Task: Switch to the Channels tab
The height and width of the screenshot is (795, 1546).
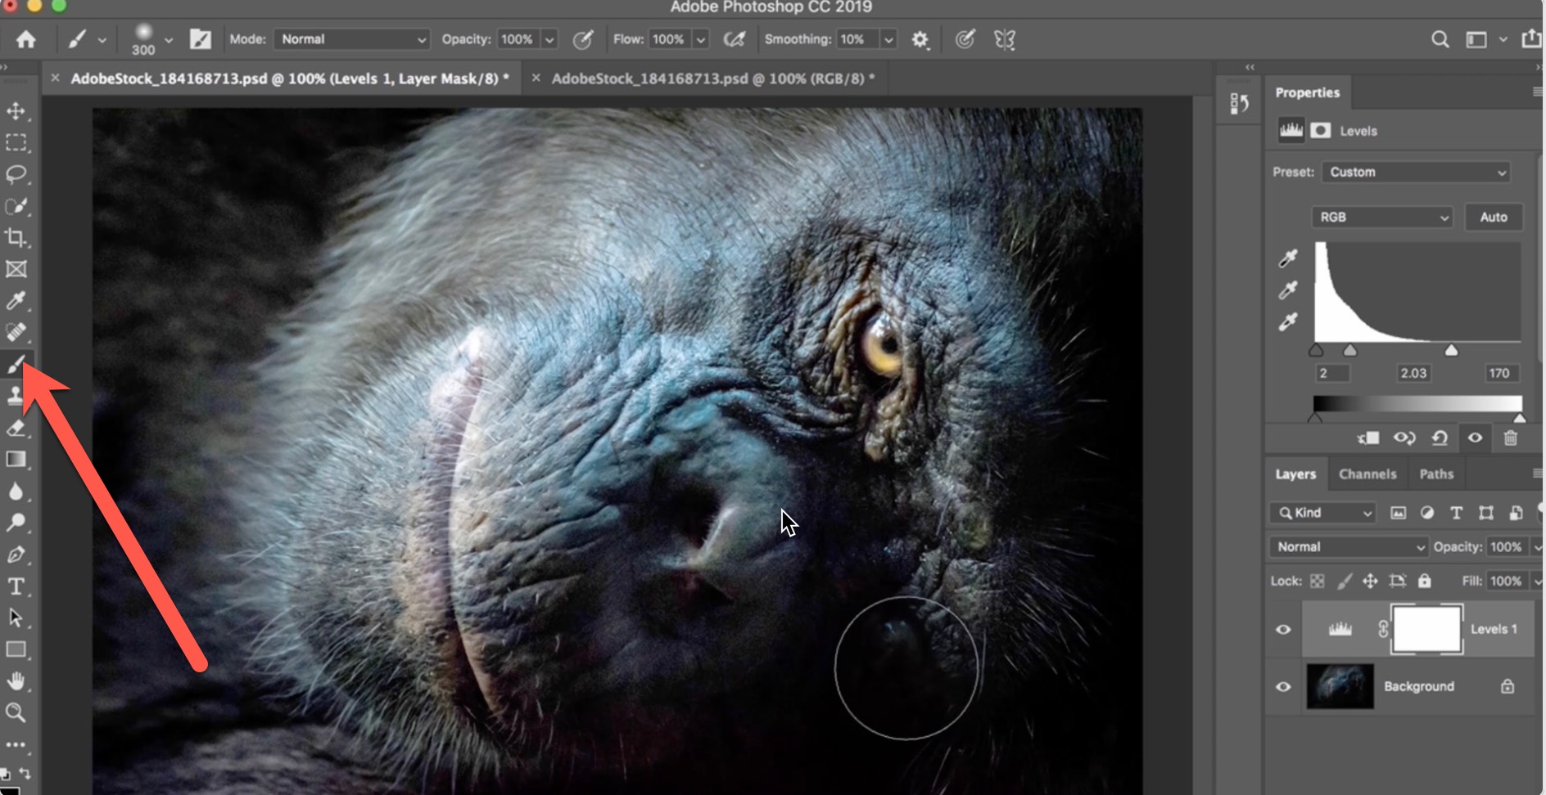Action: (1367, 474)
